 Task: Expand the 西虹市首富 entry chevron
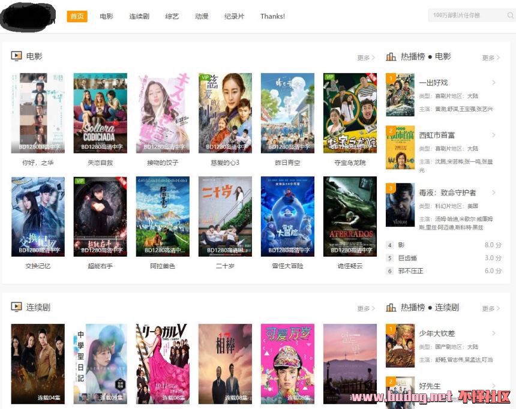tap(494, 136)
